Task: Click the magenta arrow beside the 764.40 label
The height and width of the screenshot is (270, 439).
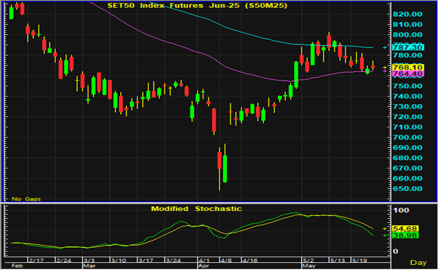Action: click(384, 71)
